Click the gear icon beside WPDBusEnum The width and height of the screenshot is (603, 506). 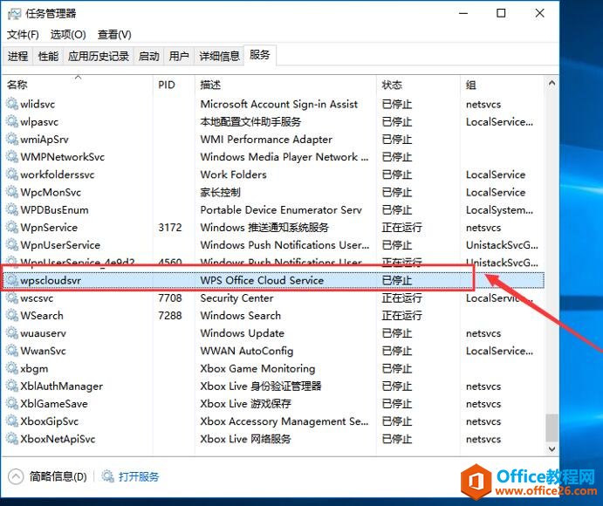click(x=12, y=210)
